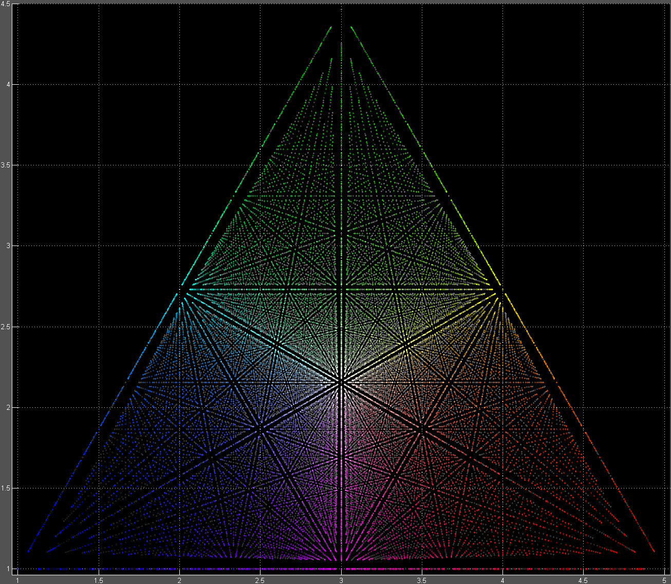Select the y-axis tick label 2
The width and height of the screenshot is (671, 584).
click(x=9, y=408)
